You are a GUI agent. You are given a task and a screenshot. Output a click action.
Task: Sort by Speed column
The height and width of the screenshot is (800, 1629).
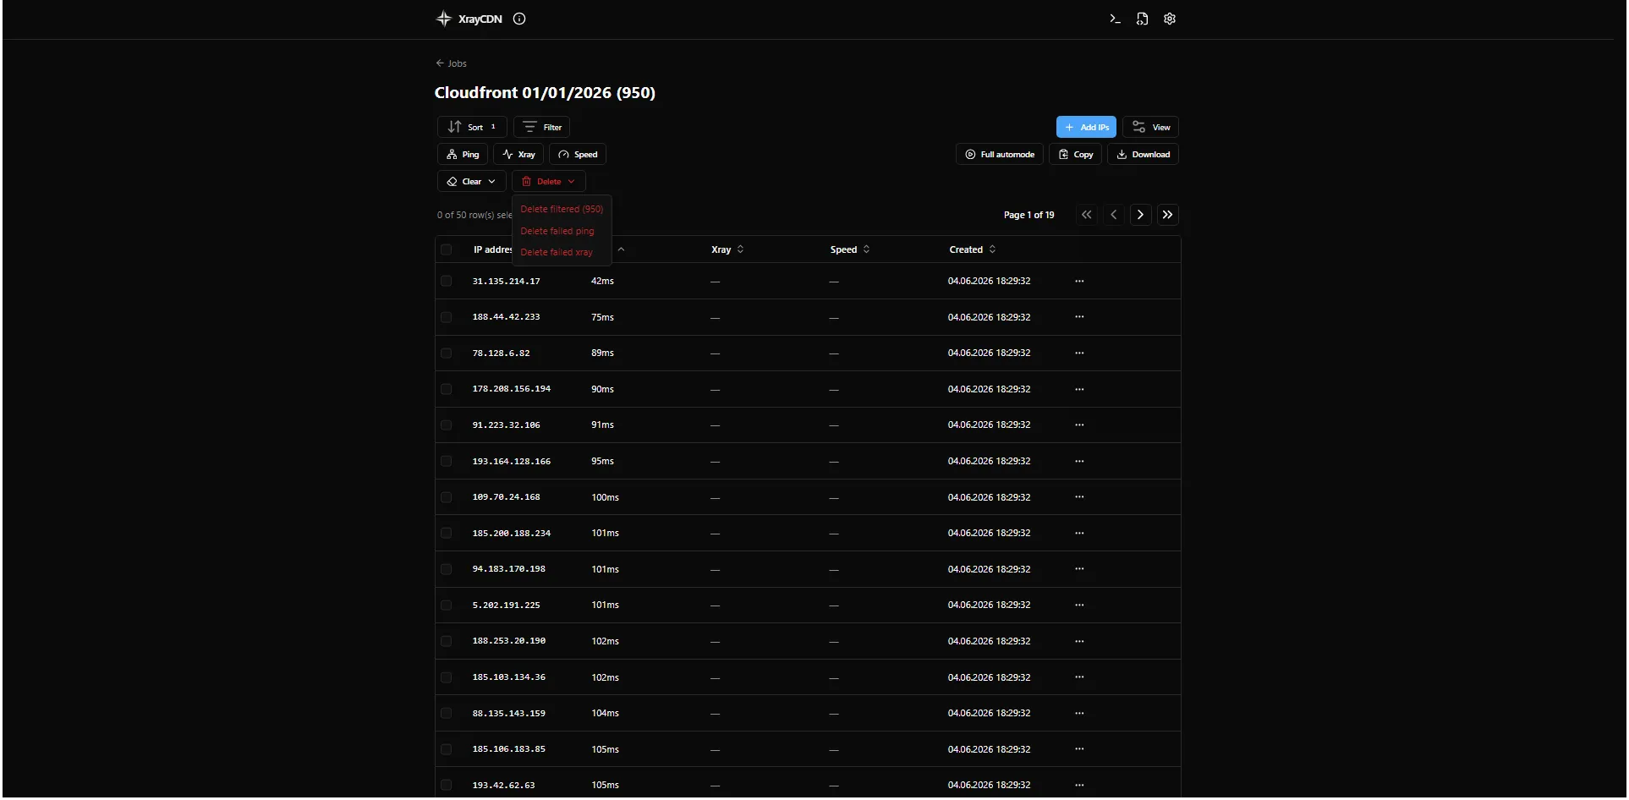(x=850, y=249)
